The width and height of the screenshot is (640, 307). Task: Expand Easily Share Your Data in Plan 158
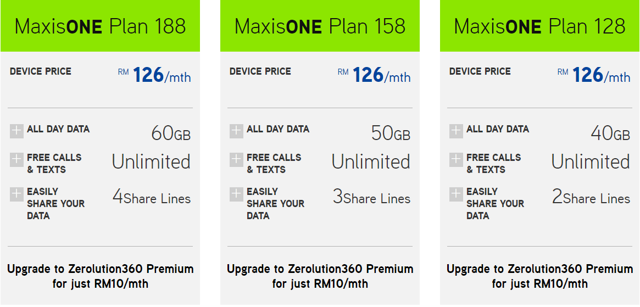(x=236, y=194)
